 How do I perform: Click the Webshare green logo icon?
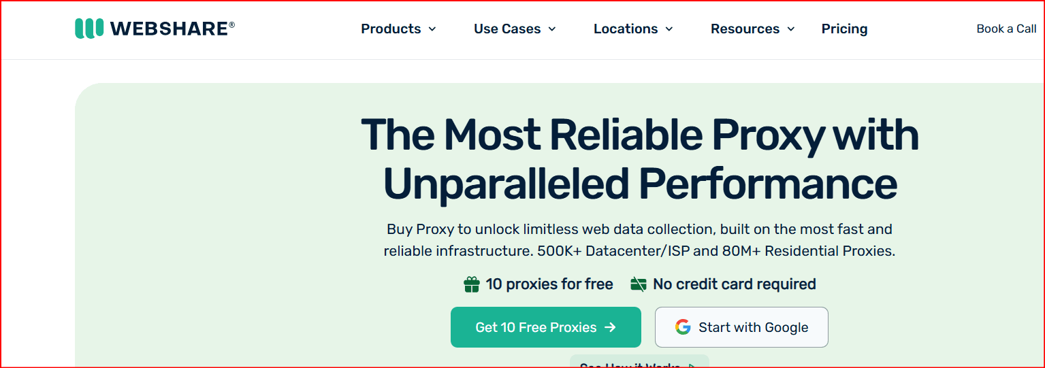[89, 28]
